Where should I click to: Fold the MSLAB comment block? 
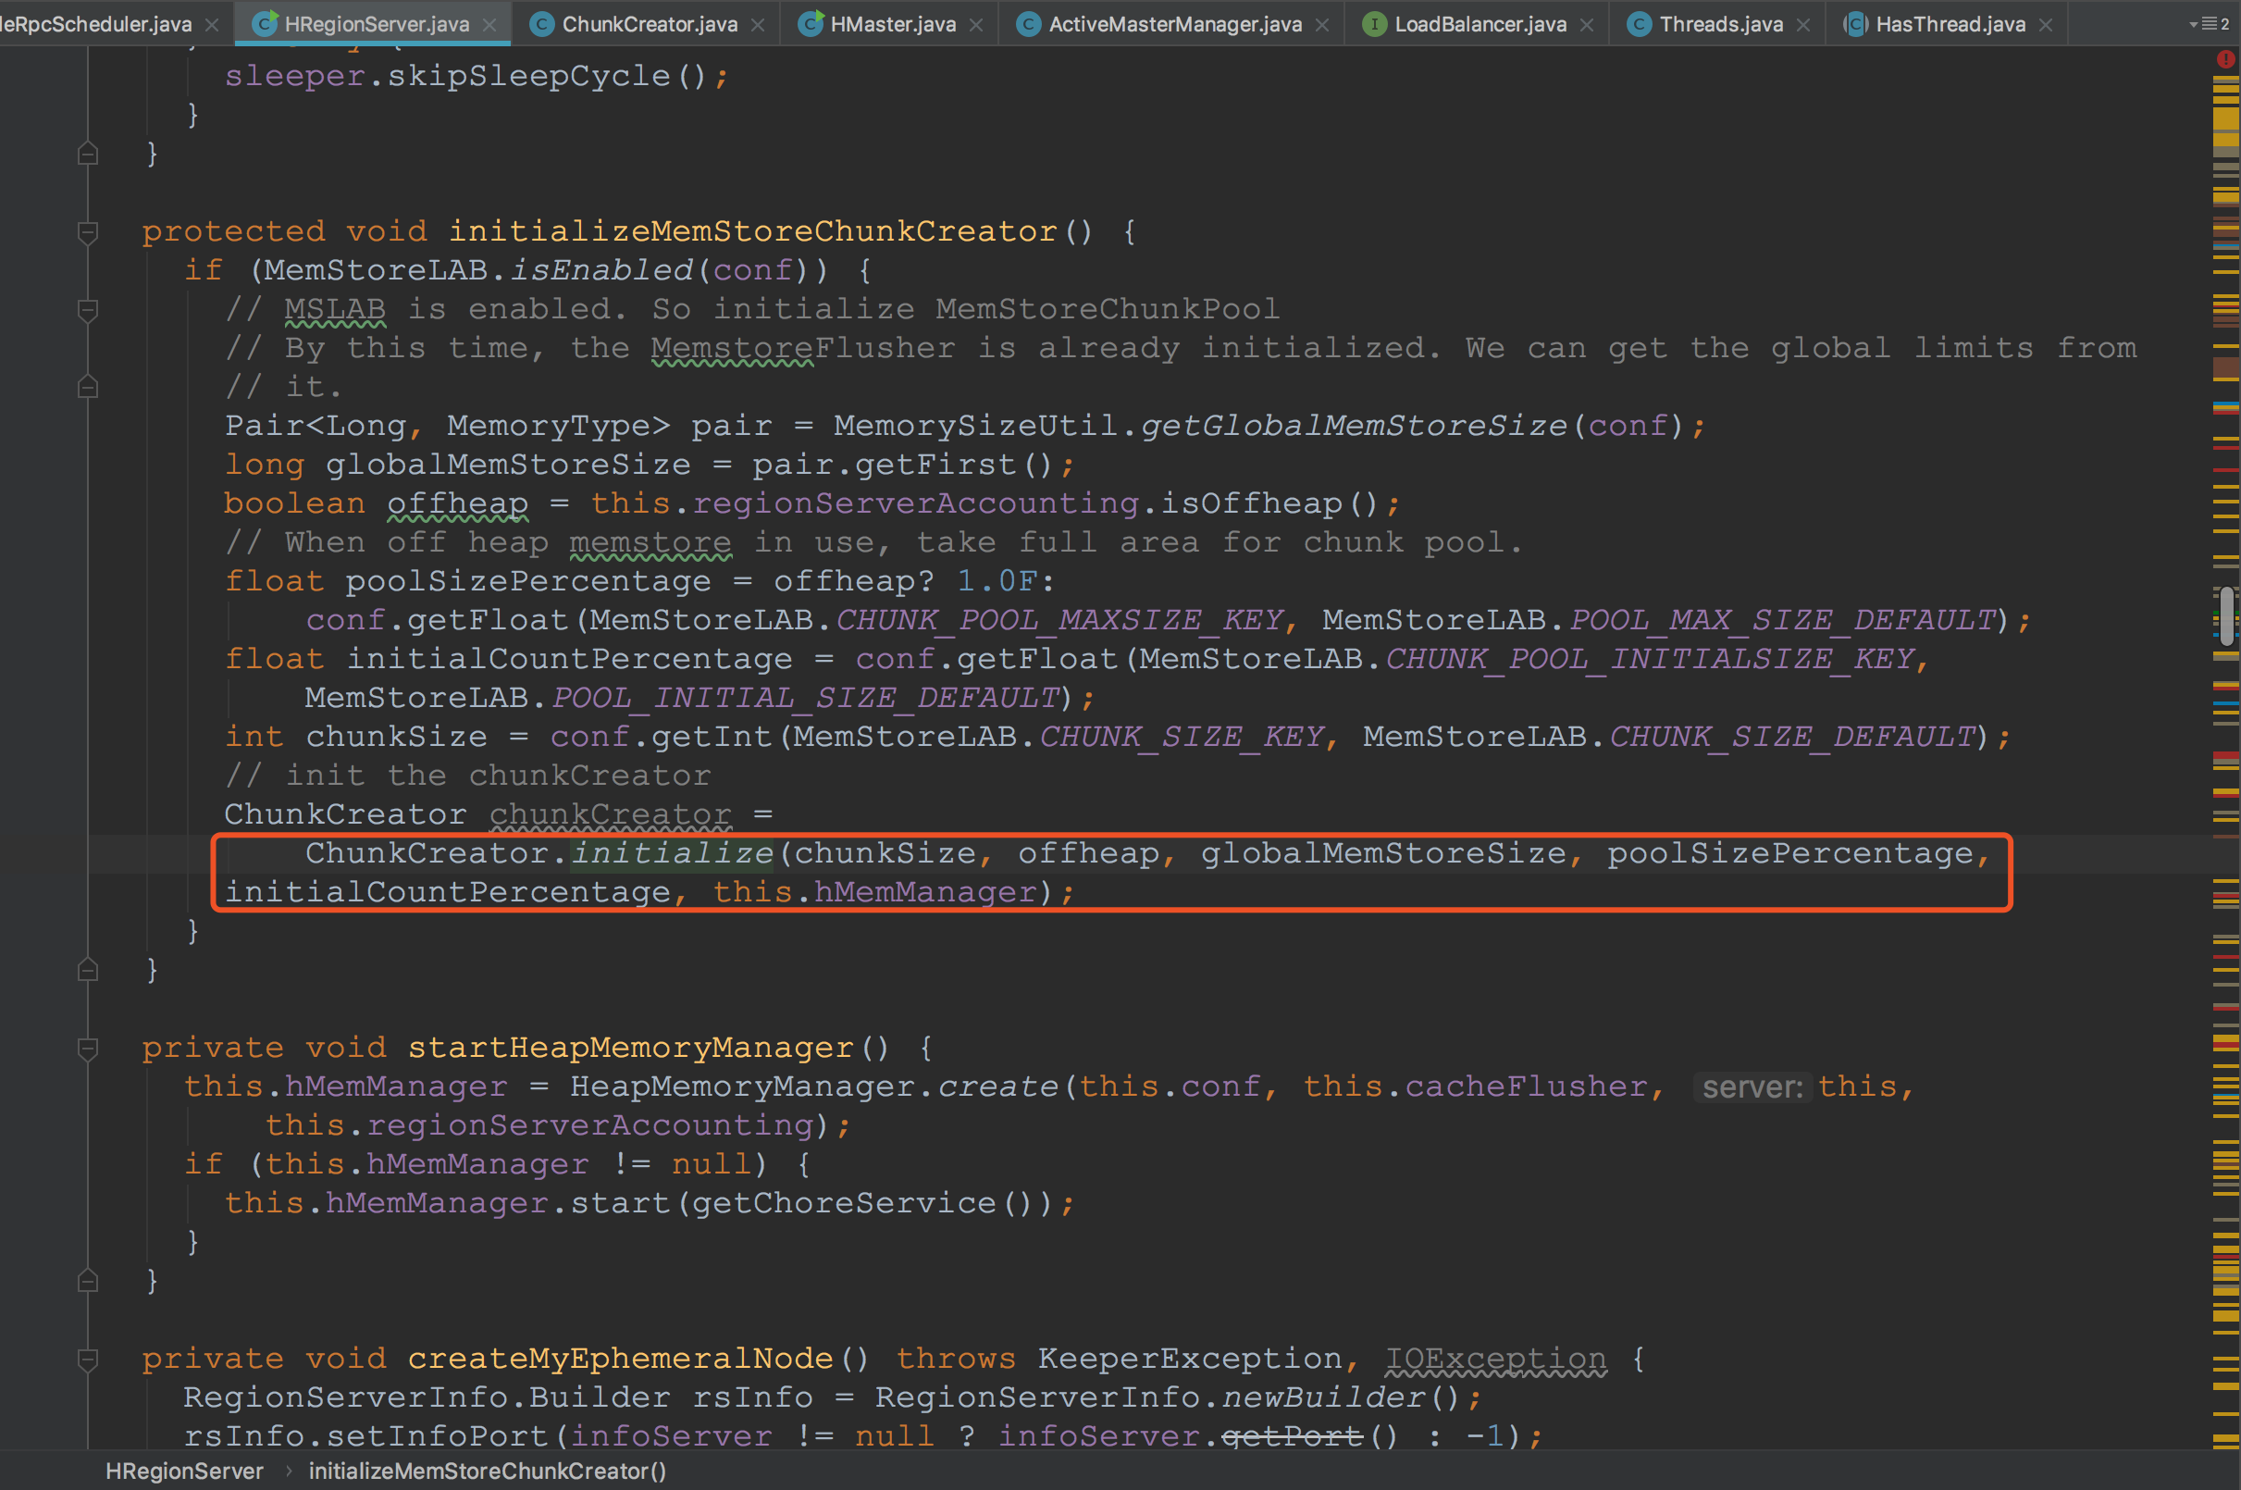[87, 309]
